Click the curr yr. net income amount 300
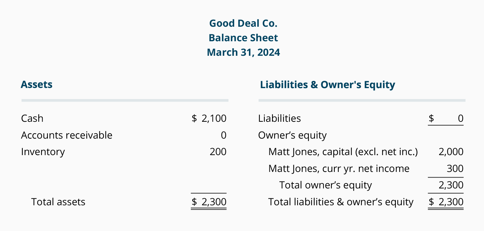This screenshot has width=484, height=231. pyautogui.click(x=455, y=169)
